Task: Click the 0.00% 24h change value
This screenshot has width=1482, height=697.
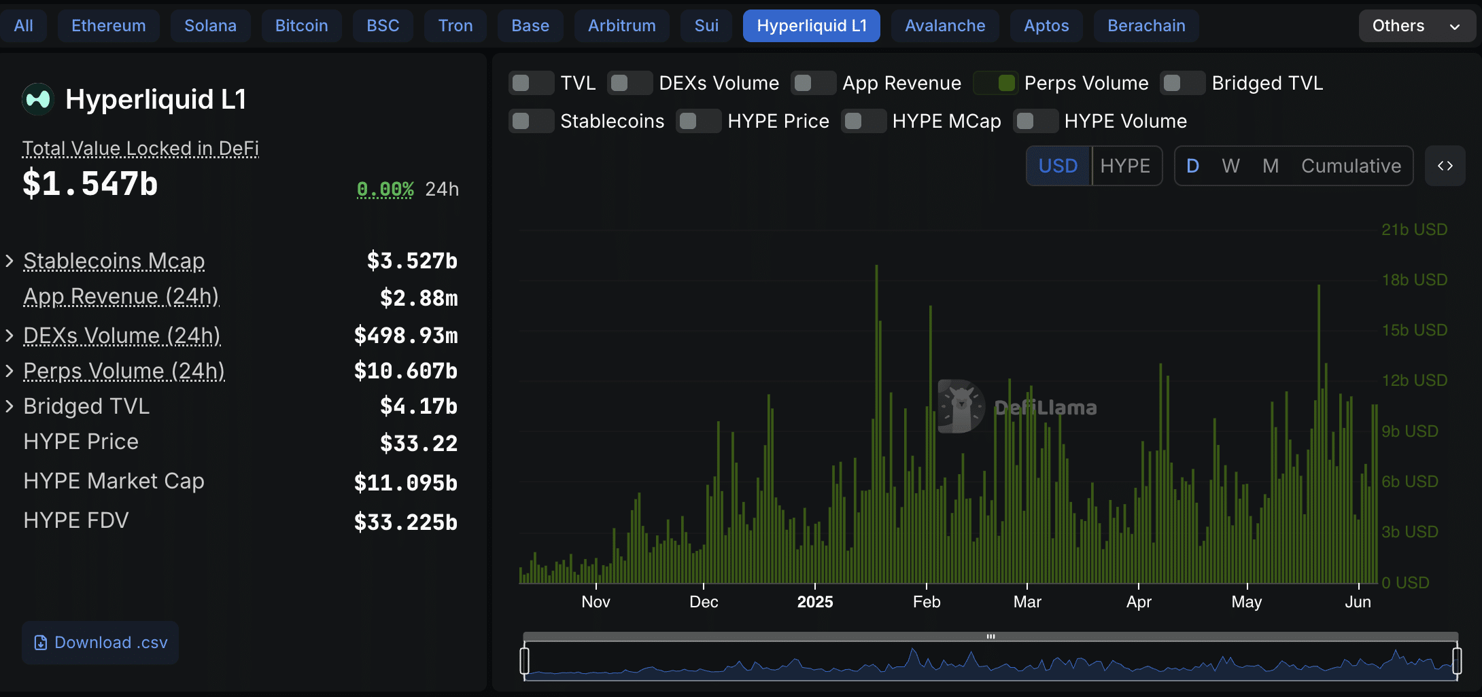Action: [385, 189]
